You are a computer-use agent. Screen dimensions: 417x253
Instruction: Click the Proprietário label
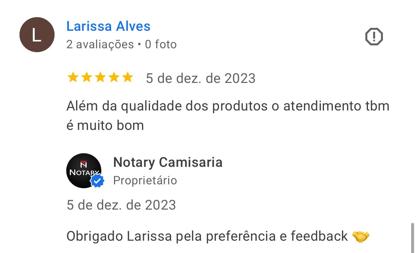click(145, 180)
